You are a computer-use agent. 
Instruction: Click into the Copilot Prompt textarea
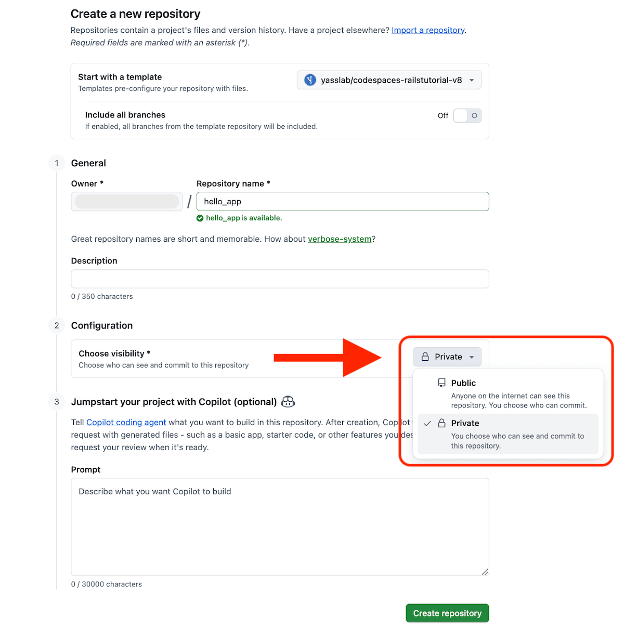tap(280, 527)
